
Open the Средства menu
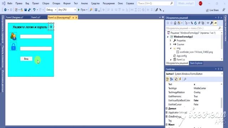(x=95, y=3)
